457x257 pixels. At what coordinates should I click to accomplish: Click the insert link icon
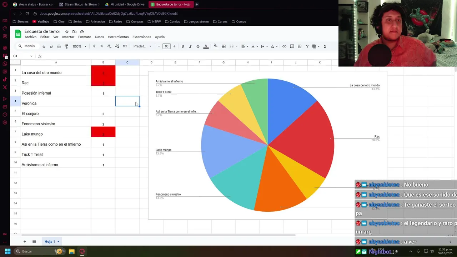point(284,46)
